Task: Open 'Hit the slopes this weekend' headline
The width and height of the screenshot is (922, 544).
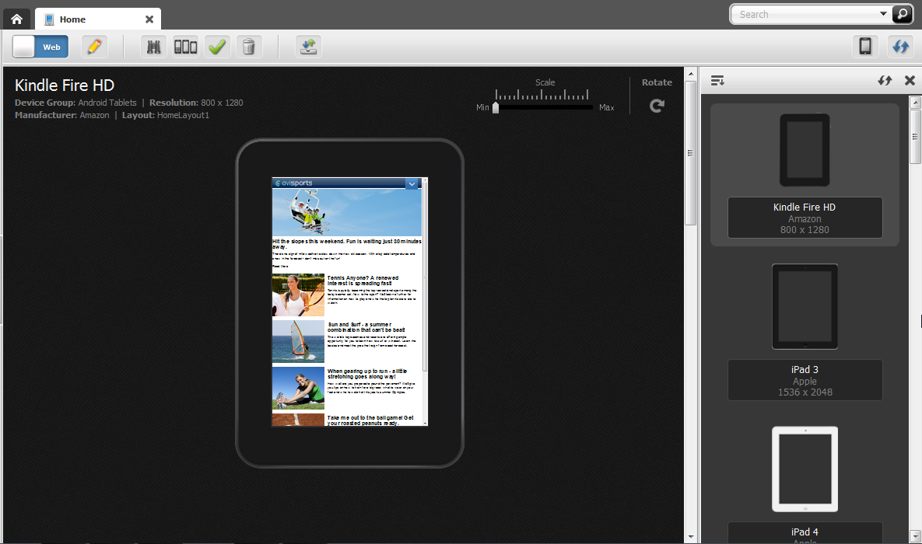Action: (x=347, y=244)
